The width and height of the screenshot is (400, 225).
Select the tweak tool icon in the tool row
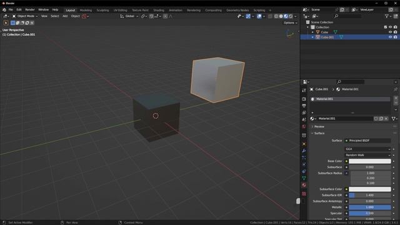(6, 23)
